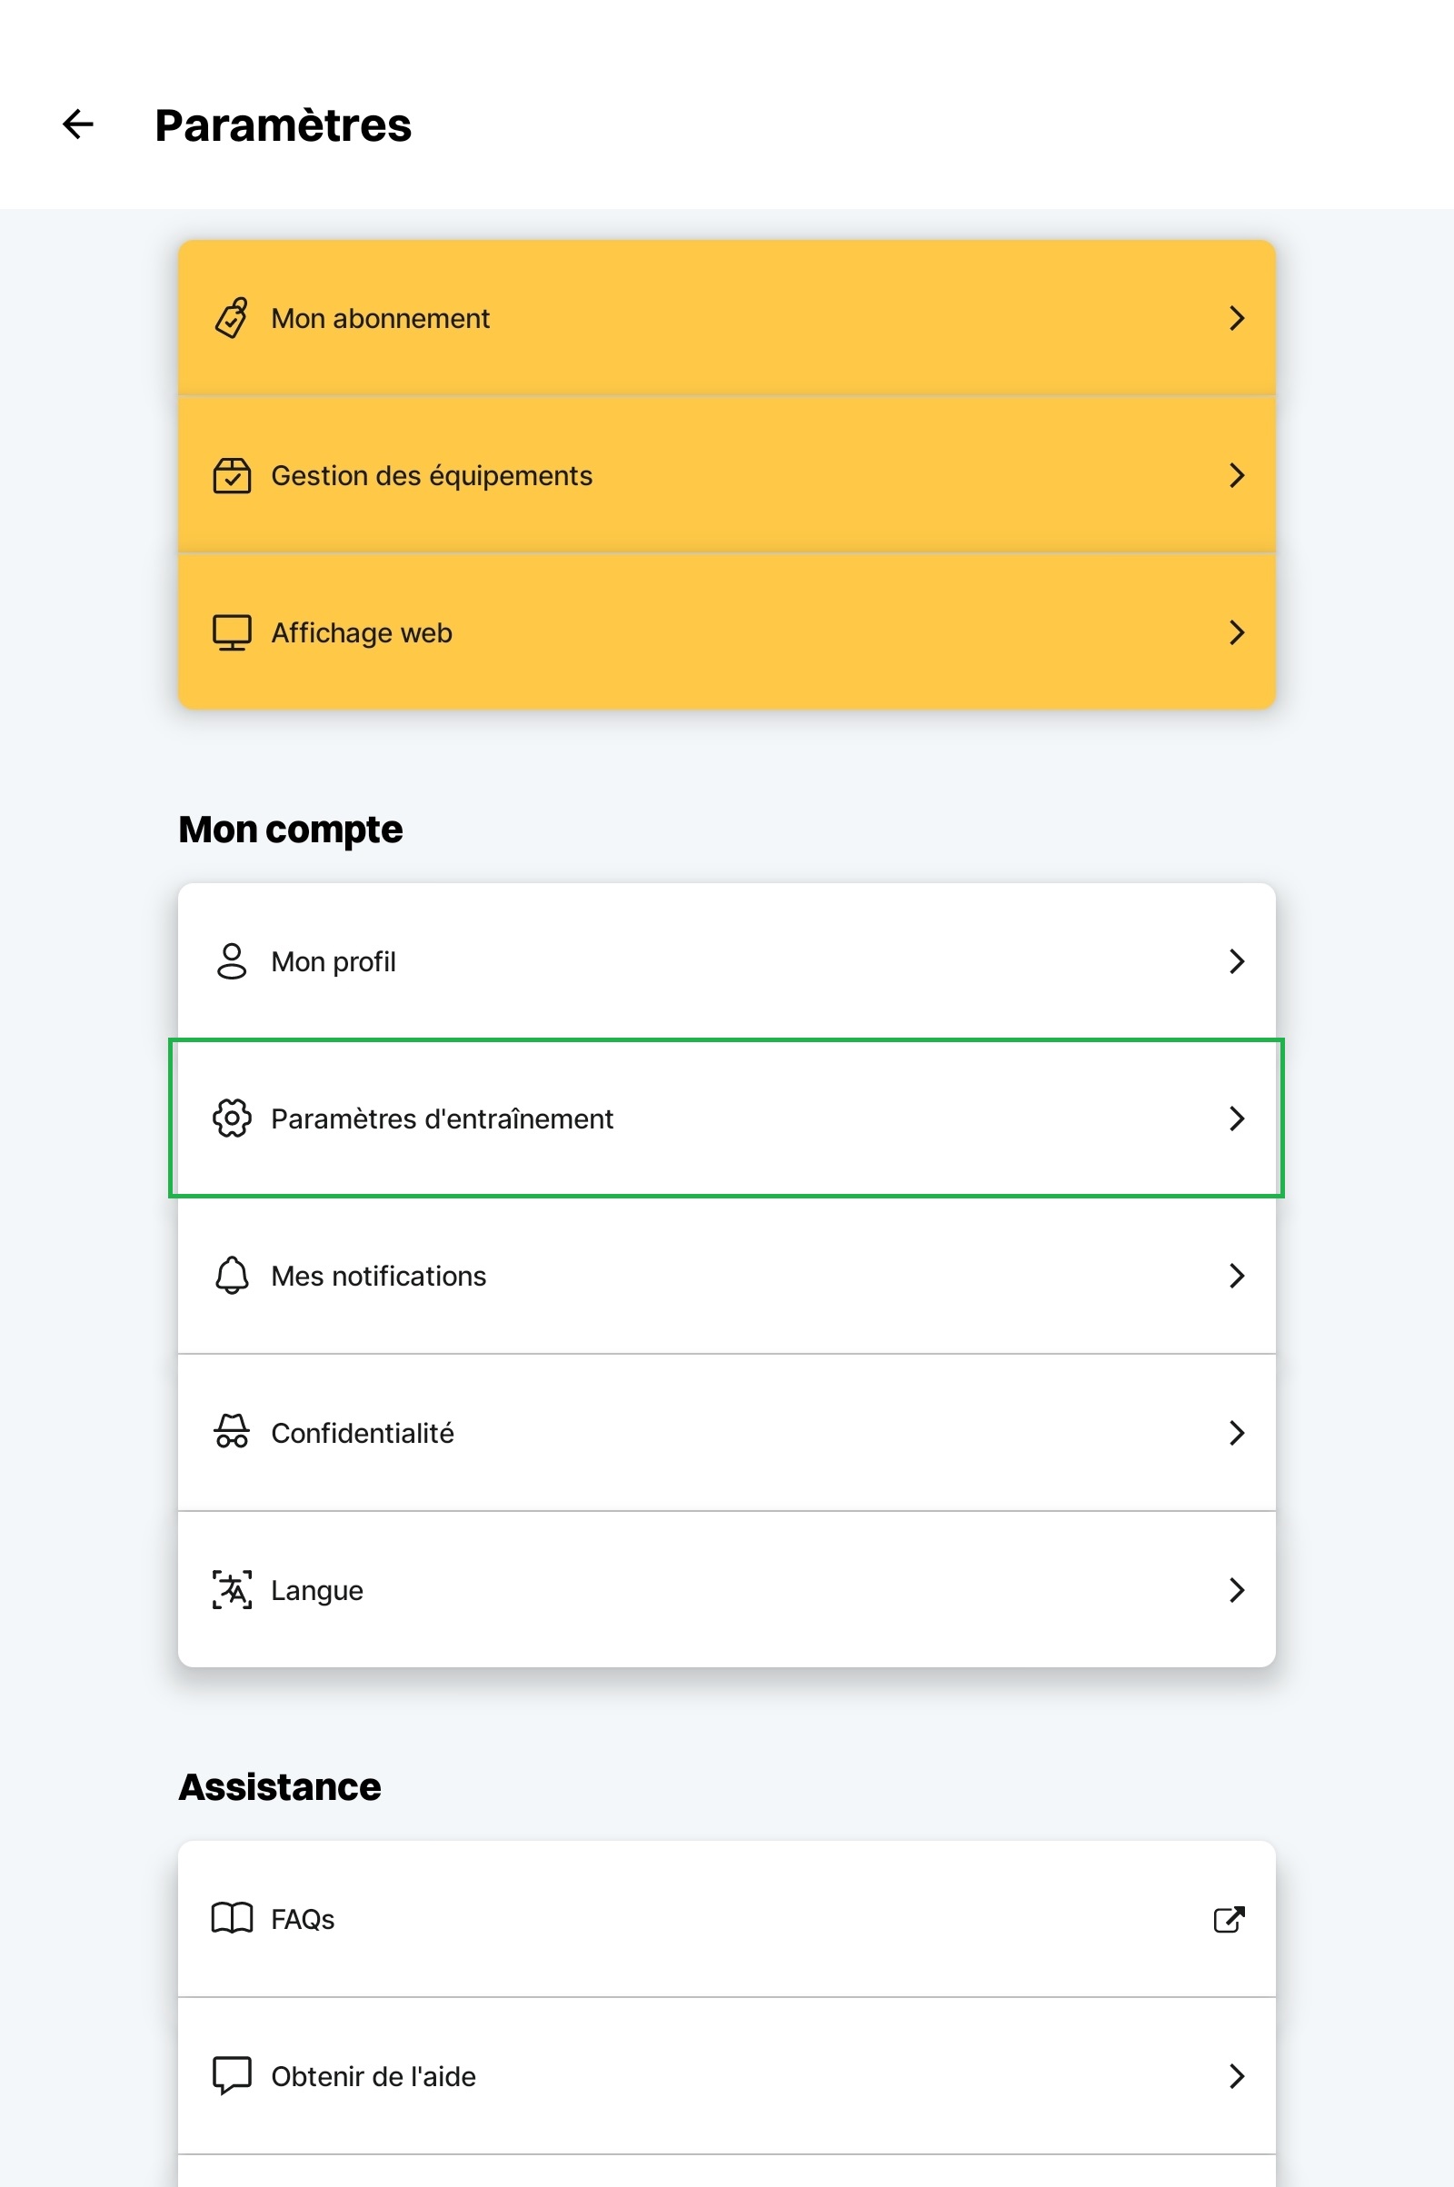
Task: Expand Gestion des équipements chevron
Action: click(1236, 475)
